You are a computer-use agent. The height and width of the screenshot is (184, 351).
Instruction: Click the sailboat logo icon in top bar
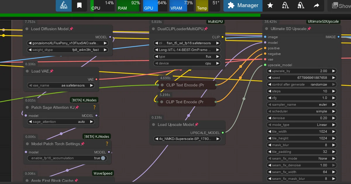pyautogui.click(x=64, y=6)
